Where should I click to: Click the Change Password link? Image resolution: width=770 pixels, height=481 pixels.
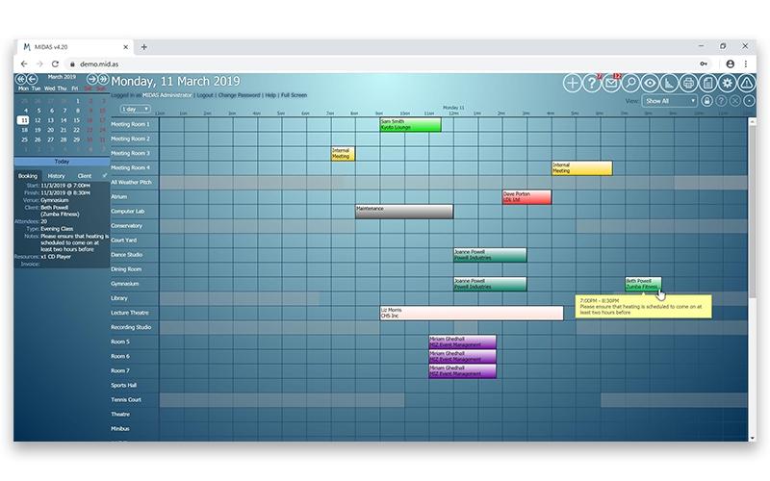[x=239, y=95]
